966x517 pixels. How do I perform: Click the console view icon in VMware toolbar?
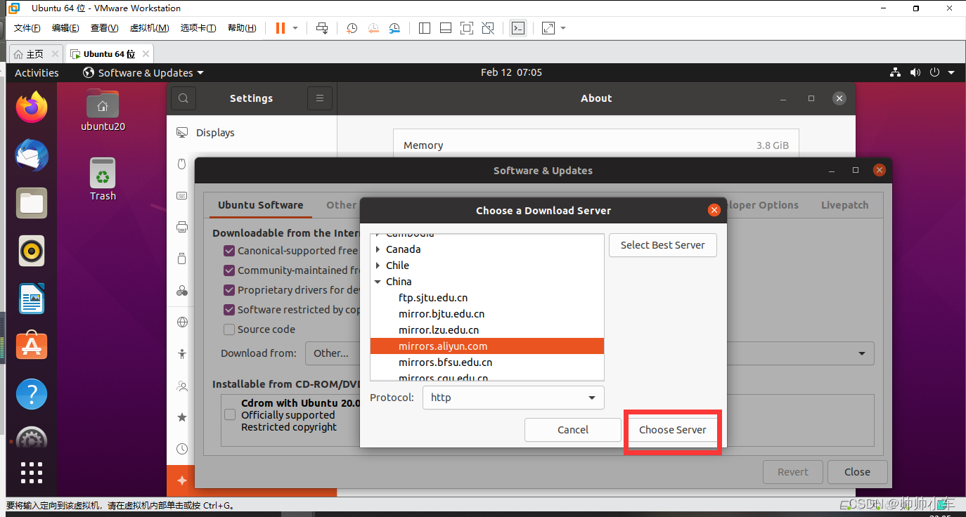pos(518,28)
